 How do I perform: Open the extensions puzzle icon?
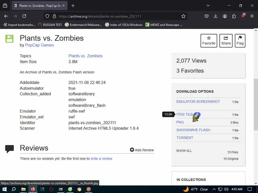234,16
